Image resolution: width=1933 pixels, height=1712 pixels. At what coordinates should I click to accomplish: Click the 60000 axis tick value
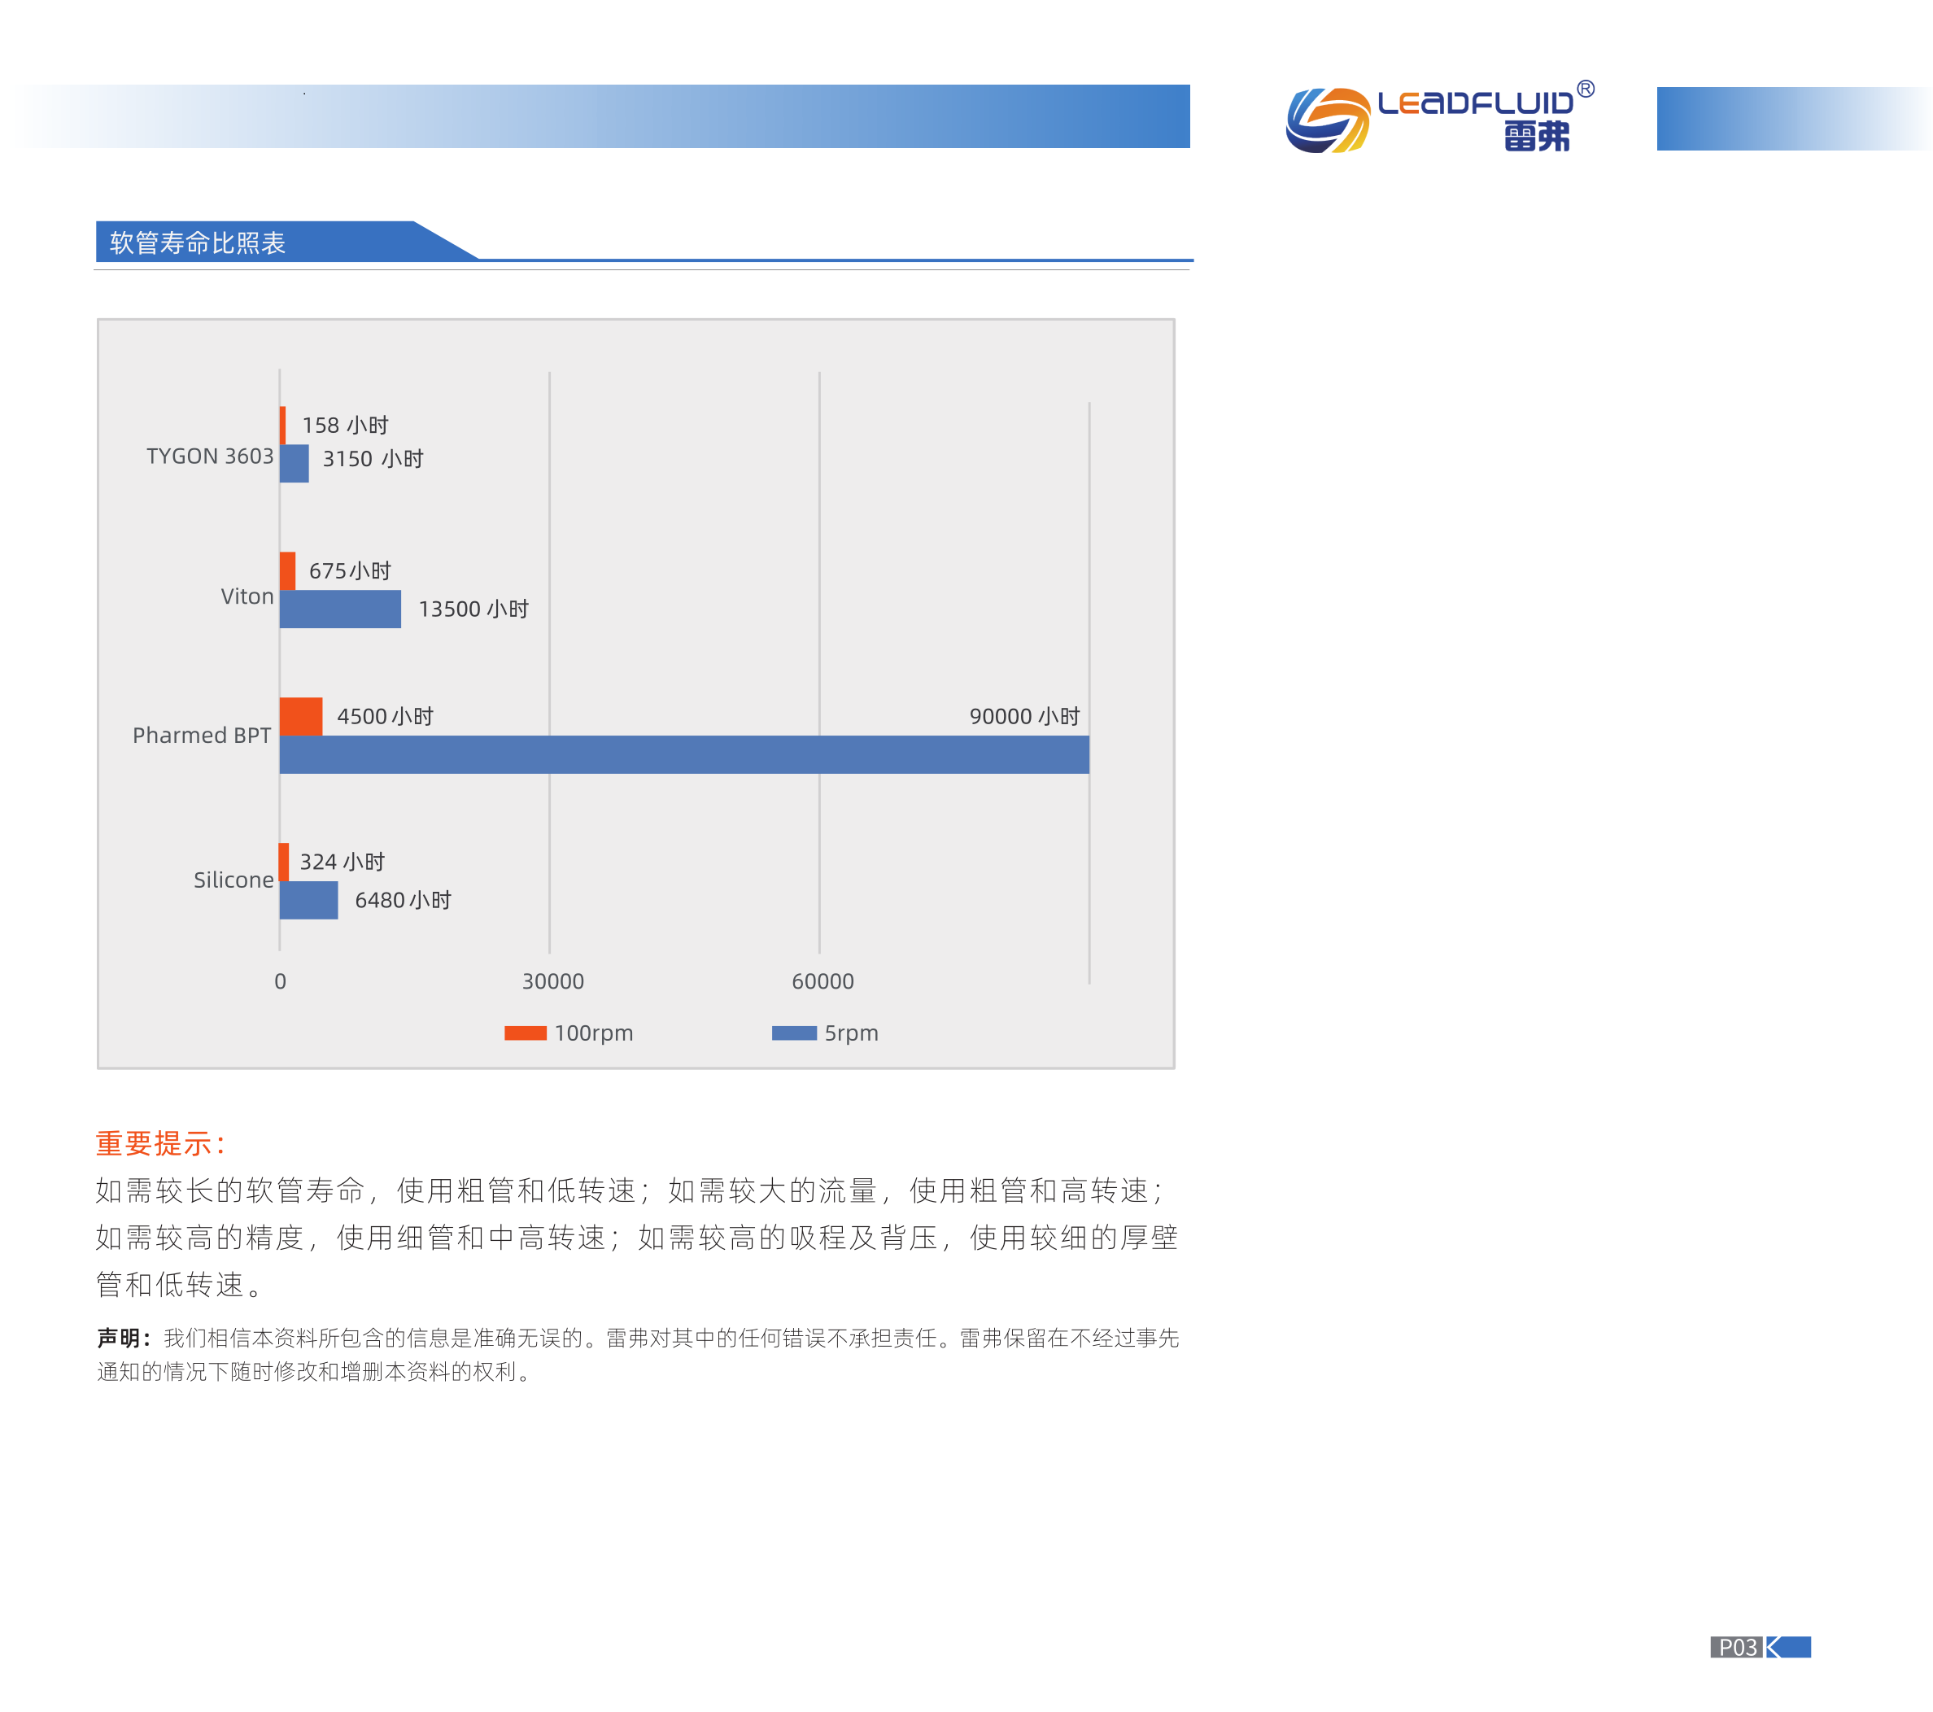823,980
